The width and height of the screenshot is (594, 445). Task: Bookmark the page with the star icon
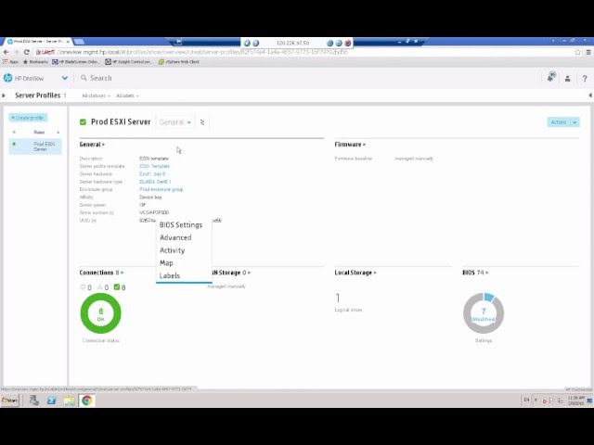click(577, 52)
